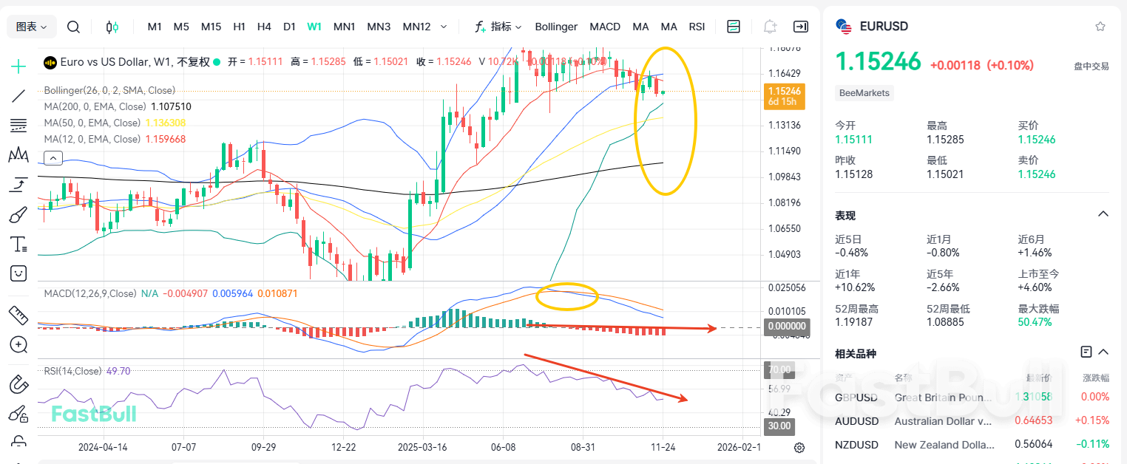Select MACD from the indicator bar

pos(605,26)
